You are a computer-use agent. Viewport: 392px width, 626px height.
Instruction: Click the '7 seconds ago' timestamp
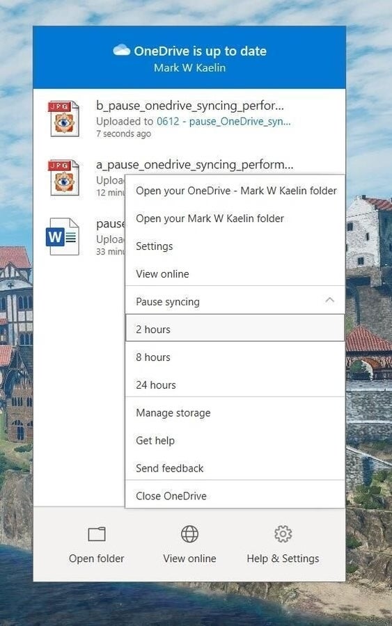pyautogui.click(x=123, y=134)
